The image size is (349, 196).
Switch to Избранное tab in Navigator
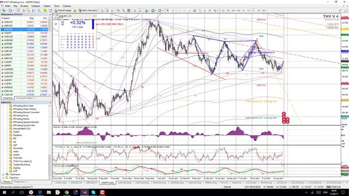tap(20, 181)
